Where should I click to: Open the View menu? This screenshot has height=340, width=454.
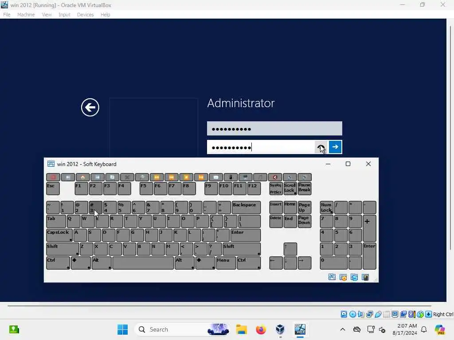[47, 15]
